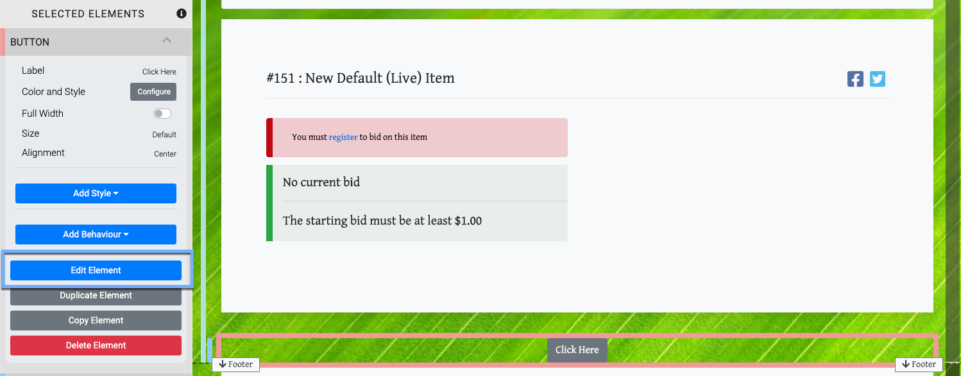This screenshot has width=961, height=376.
Task: Open the Add Style dropdown
Action: (96, 193)
